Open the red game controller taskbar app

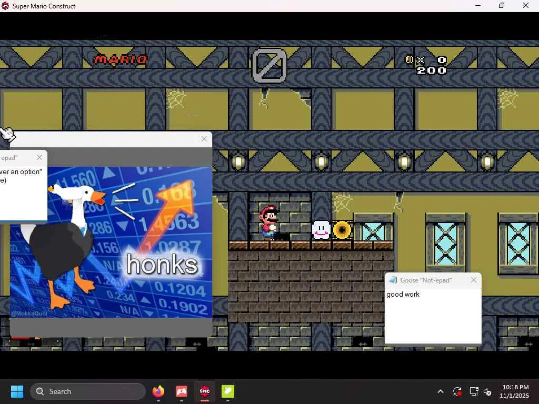182,391
